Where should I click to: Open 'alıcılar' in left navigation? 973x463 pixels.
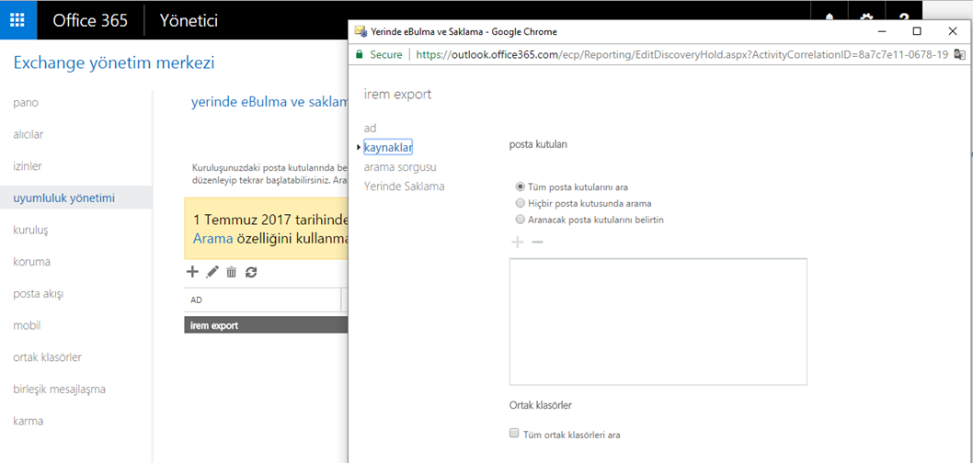pyautogui.click(x=29, y=134)
